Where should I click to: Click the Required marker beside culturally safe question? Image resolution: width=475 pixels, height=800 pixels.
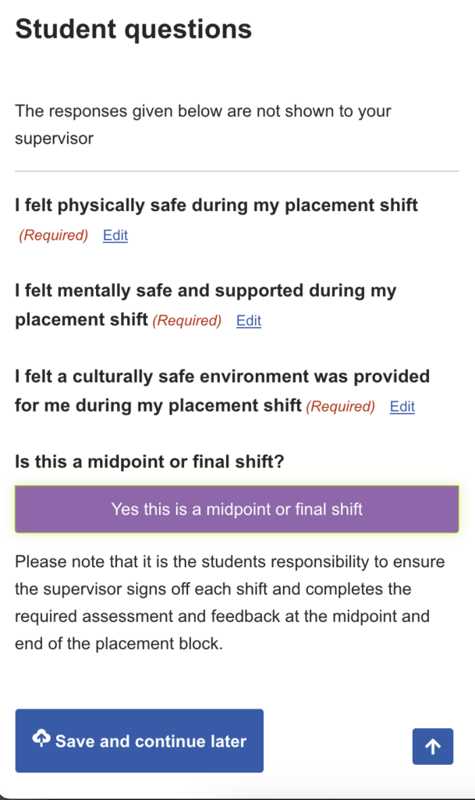click(341, 406)
